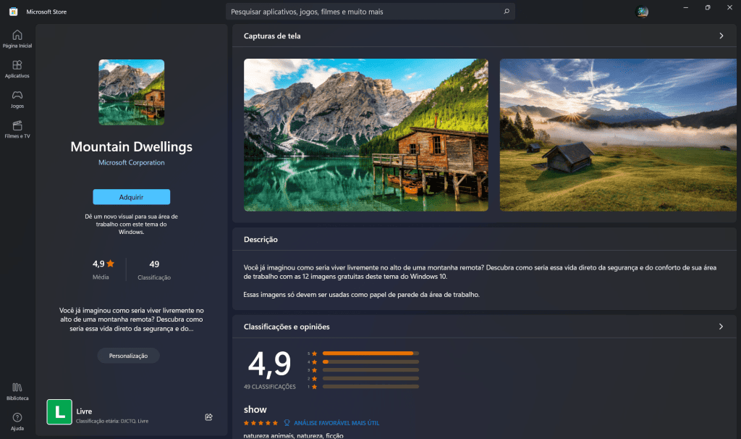Click the search magnifier icon

click(x=507, y=12)
